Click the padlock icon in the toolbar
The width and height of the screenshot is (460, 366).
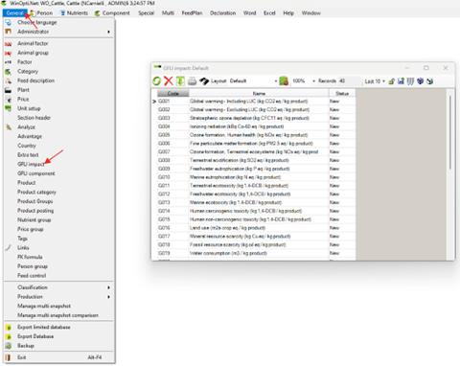point(392,81)
